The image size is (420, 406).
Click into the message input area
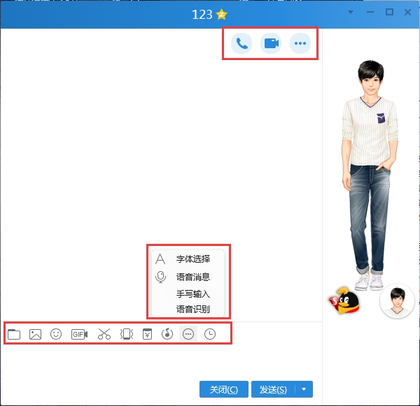[x=161, y=361]
